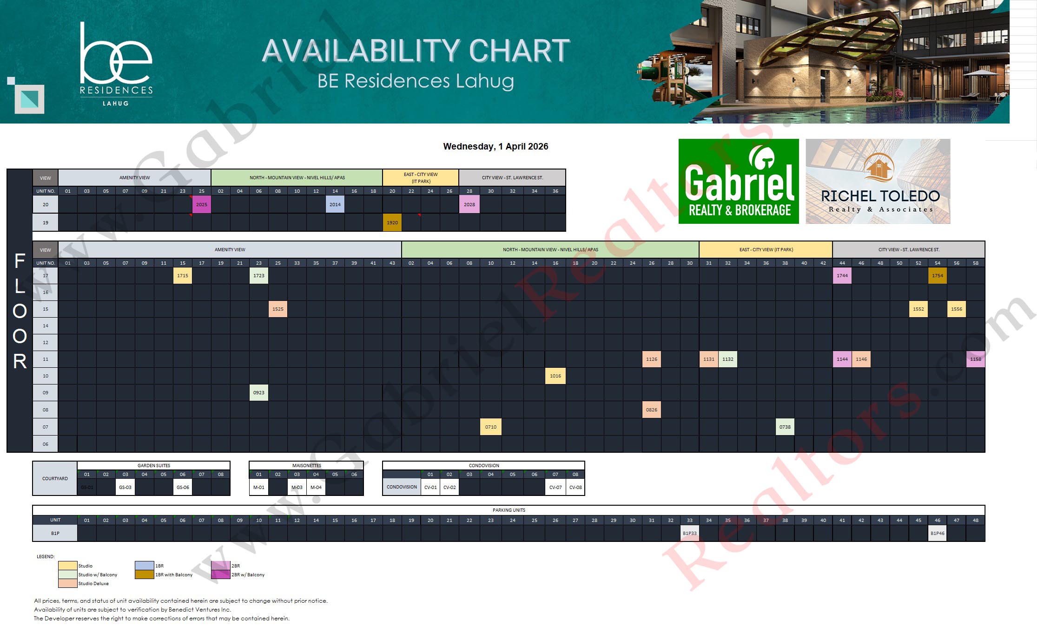The height and width of the screenshot is (632, 1037).
Task: Click the AMENITY VIEW header band
Action: (229, 249)
